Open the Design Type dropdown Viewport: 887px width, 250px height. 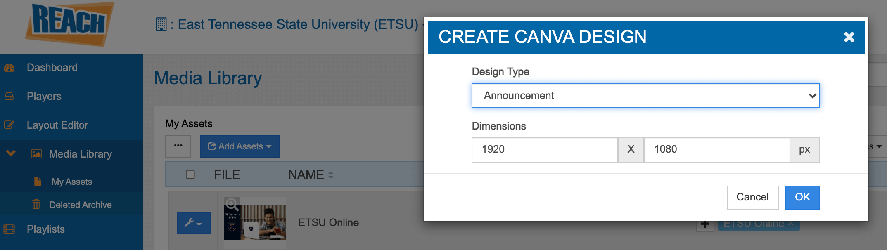click(645, 96)
